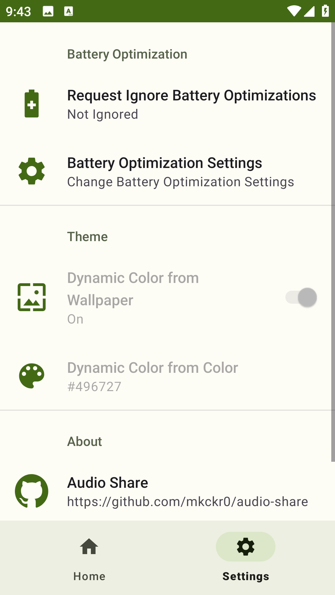Click the Battery Optimization Settings gear icon
Image resolution: width=335 pixels, height=595 pixels.
pyautogui.click(x=32, y=171)
